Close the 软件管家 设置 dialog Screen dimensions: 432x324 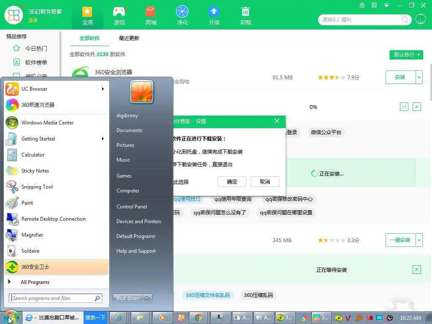click(x=277, y=121)
